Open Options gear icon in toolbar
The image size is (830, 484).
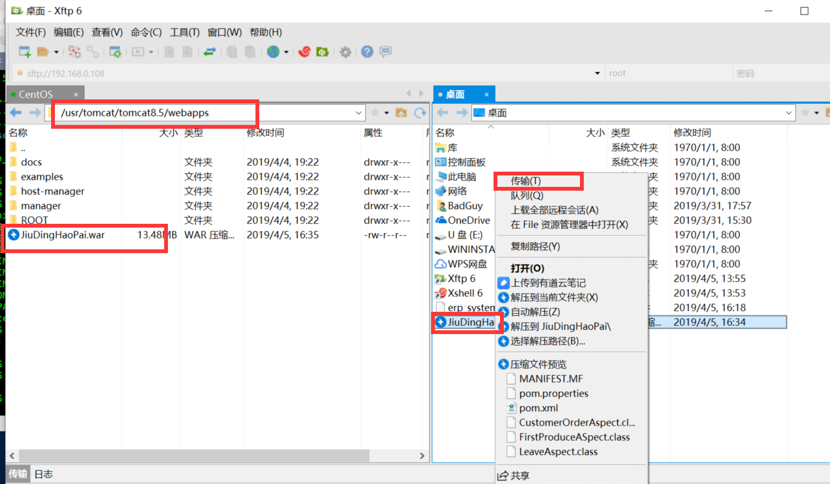point(345,52)
